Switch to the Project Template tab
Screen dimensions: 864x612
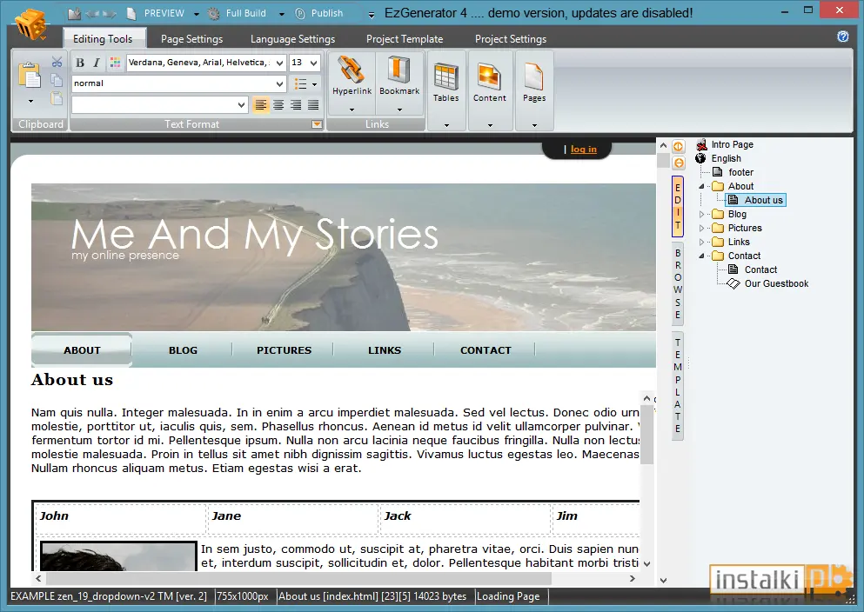click(405, 39)
